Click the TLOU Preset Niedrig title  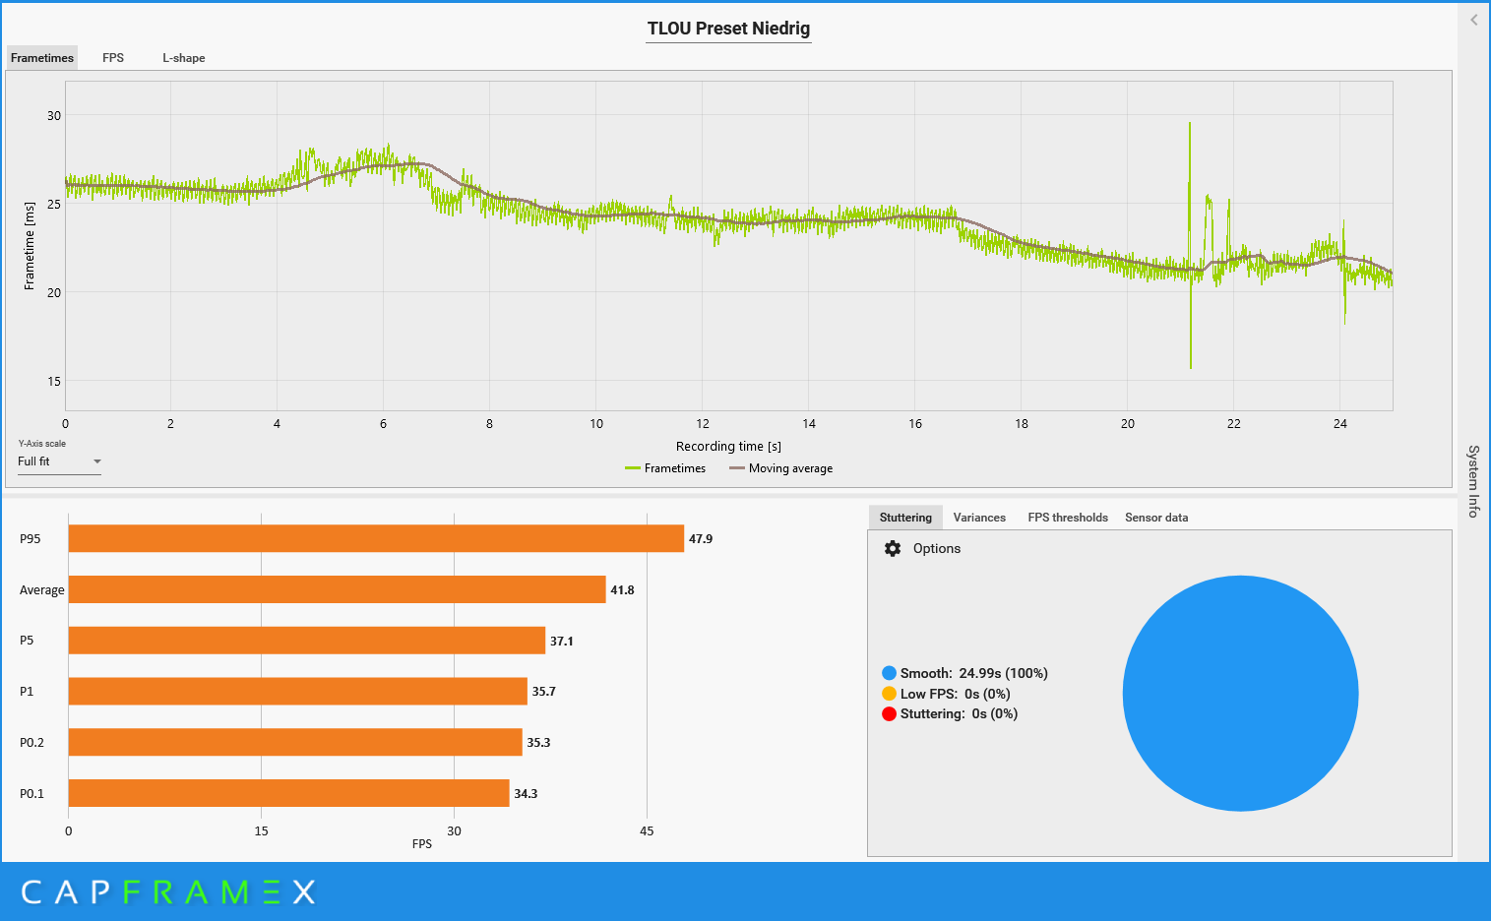[x=728, y=29]
